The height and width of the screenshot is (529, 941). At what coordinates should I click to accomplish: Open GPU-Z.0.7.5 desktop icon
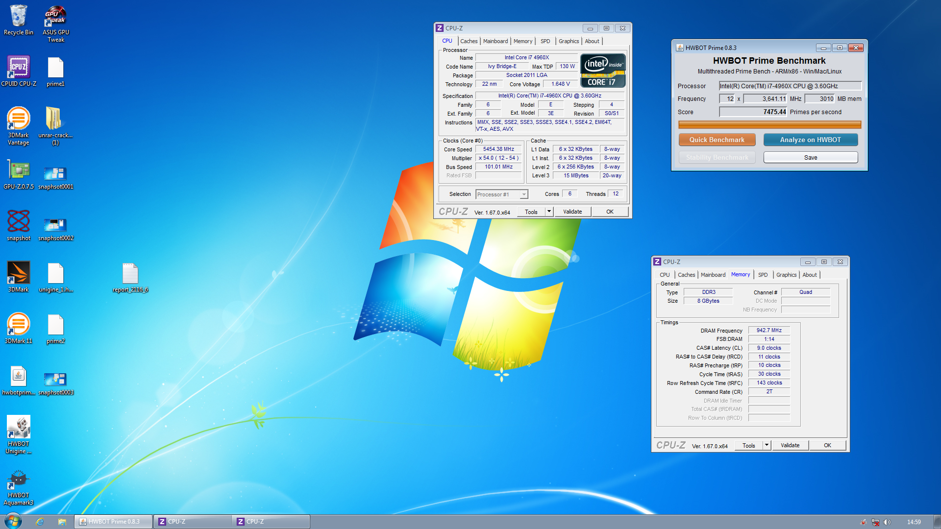click(19, 174)
